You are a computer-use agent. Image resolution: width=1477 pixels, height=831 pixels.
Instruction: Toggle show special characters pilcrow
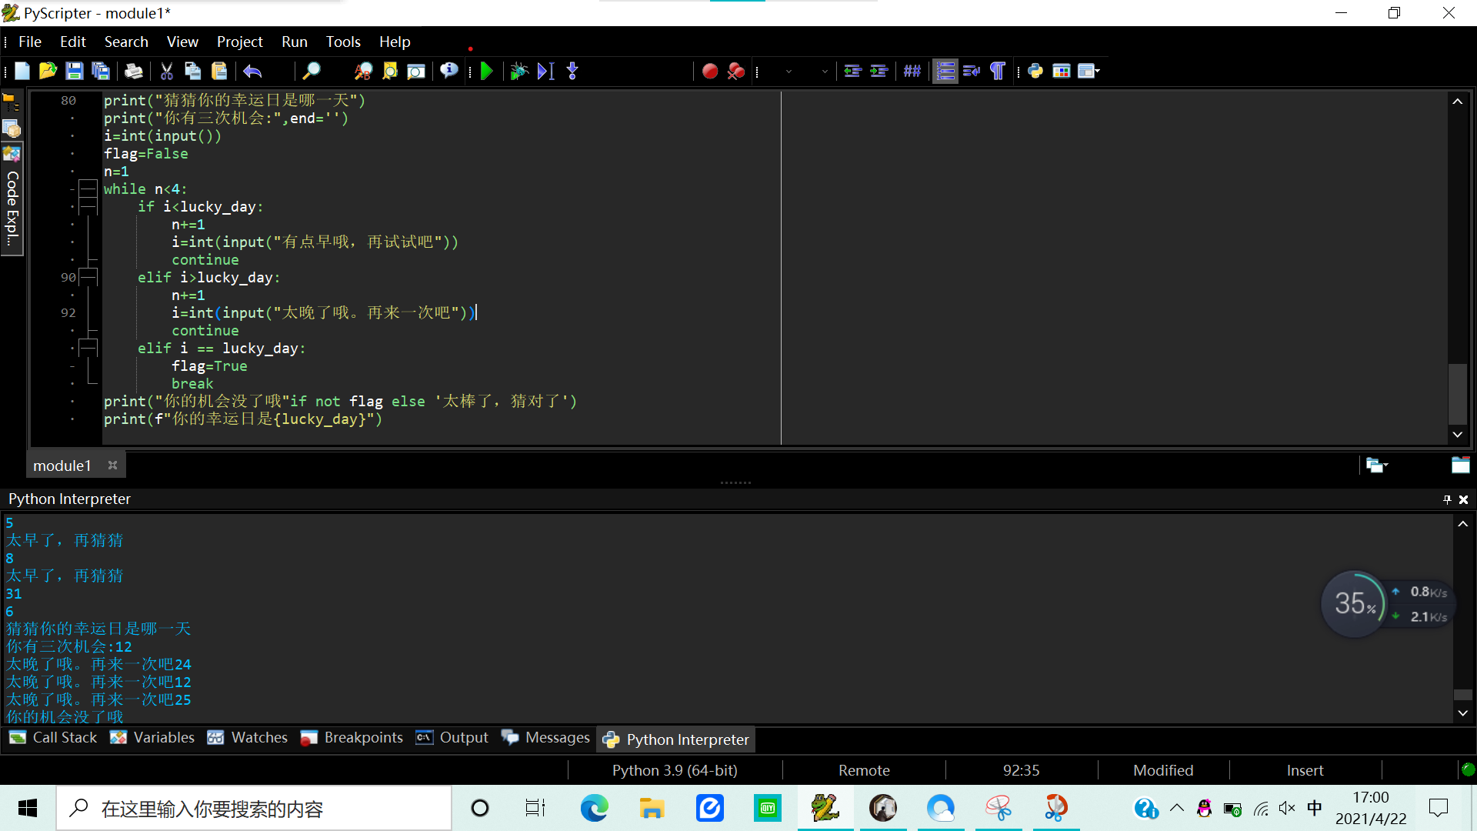click(x=997, y=72)
